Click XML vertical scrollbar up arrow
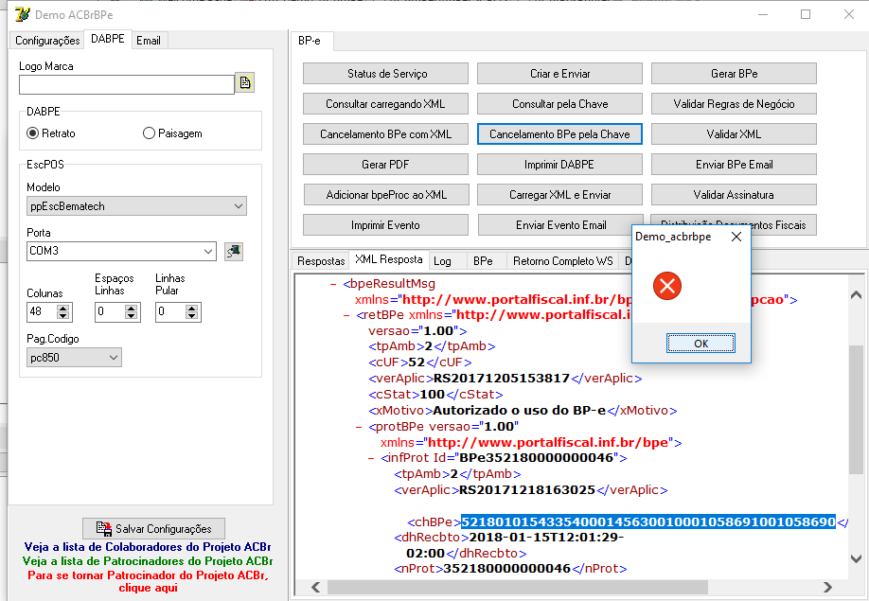This screenshot has width=869, height=601. click(856, 294)
